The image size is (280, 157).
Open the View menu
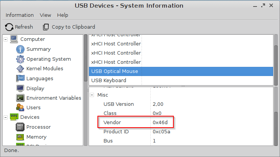coord(45,15)
